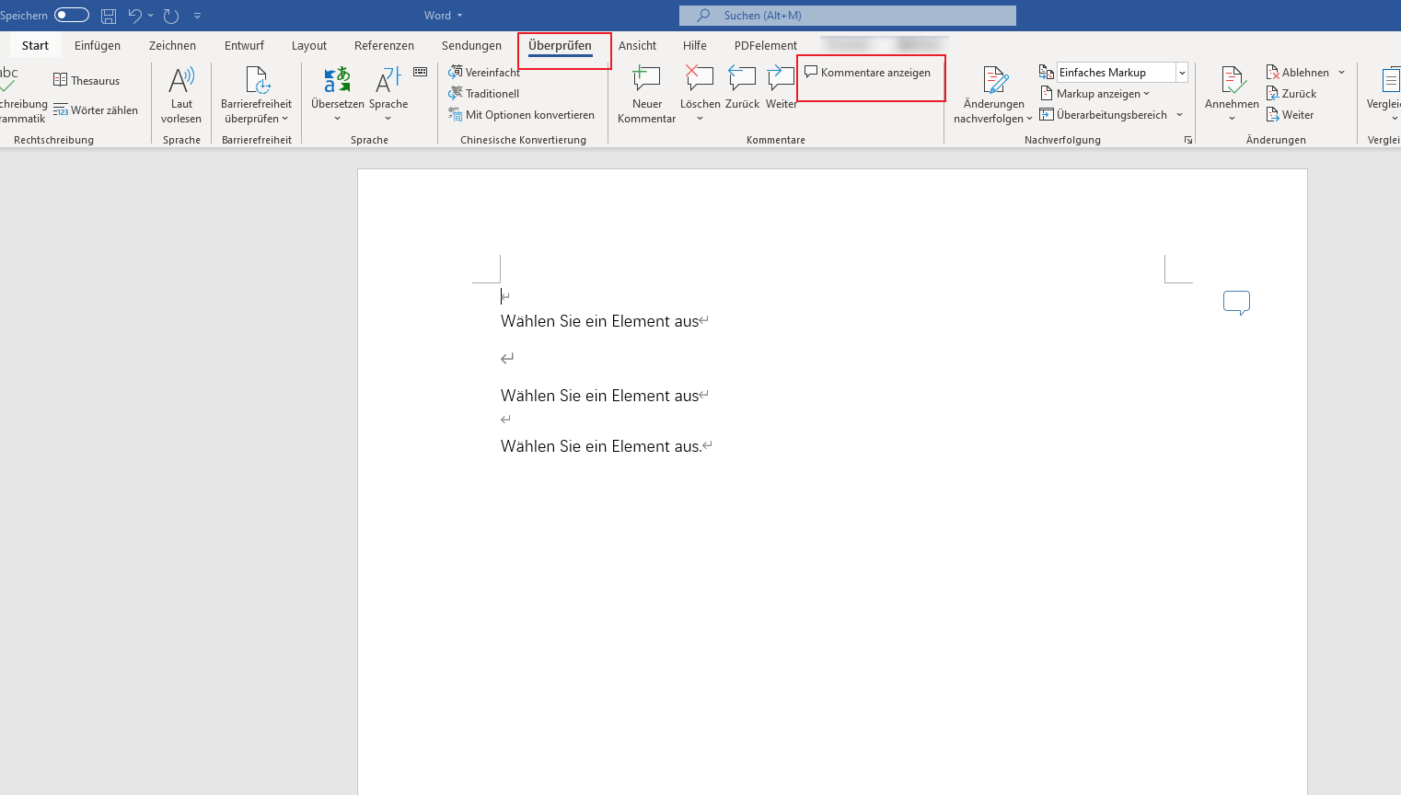Click the Redo circular arrow icon
Image resolution: width=1401 pixels, height=795 pixels.
tap(171, 16)
